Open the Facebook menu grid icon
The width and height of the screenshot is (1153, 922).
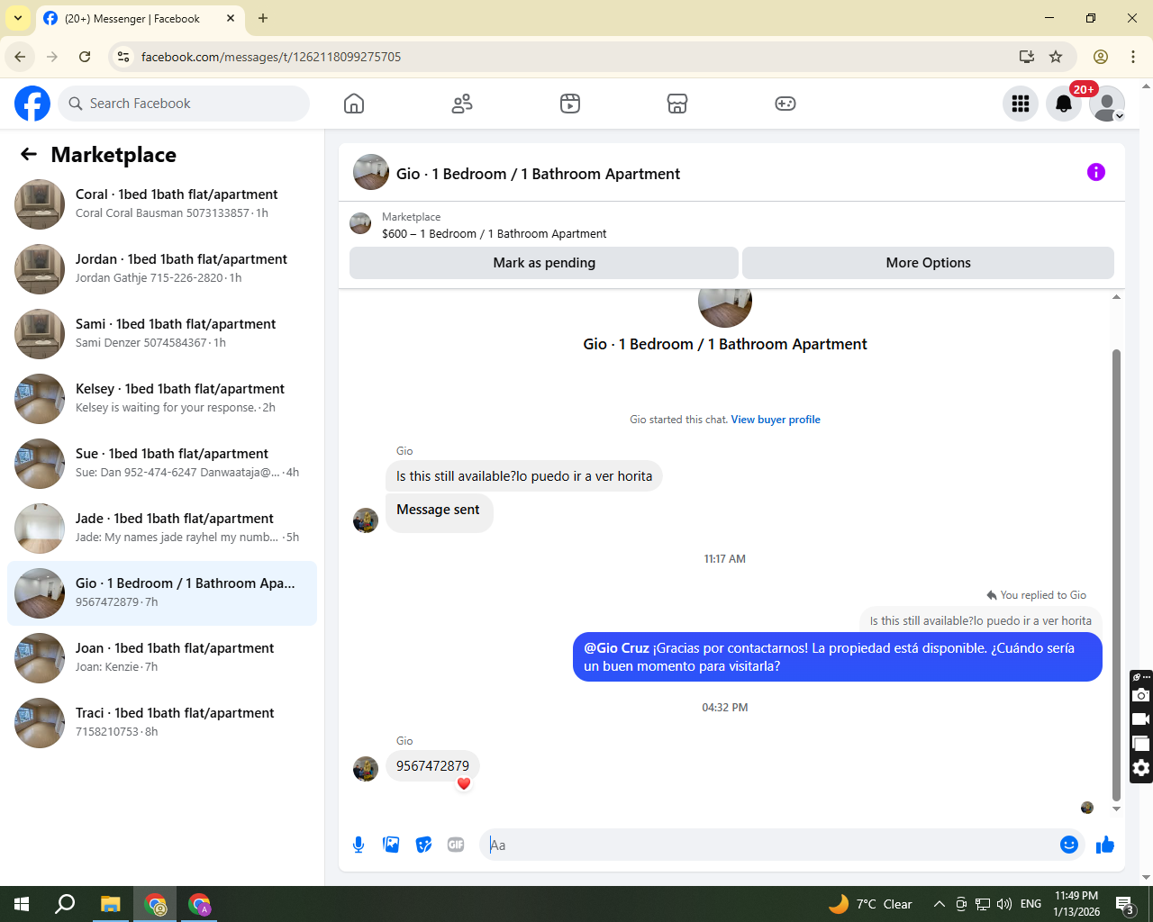[x=1021, y=104]
